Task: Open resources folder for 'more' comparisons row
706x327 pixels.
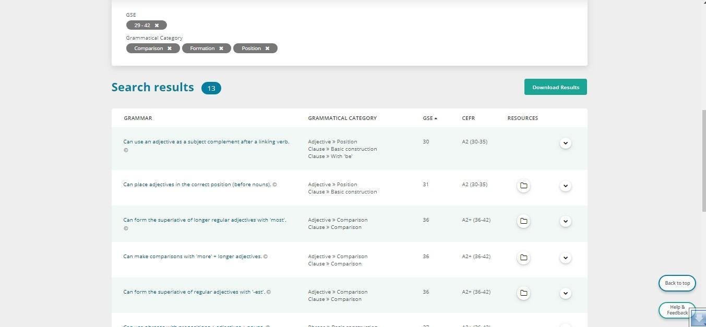Action: click(x=523, y=258)
